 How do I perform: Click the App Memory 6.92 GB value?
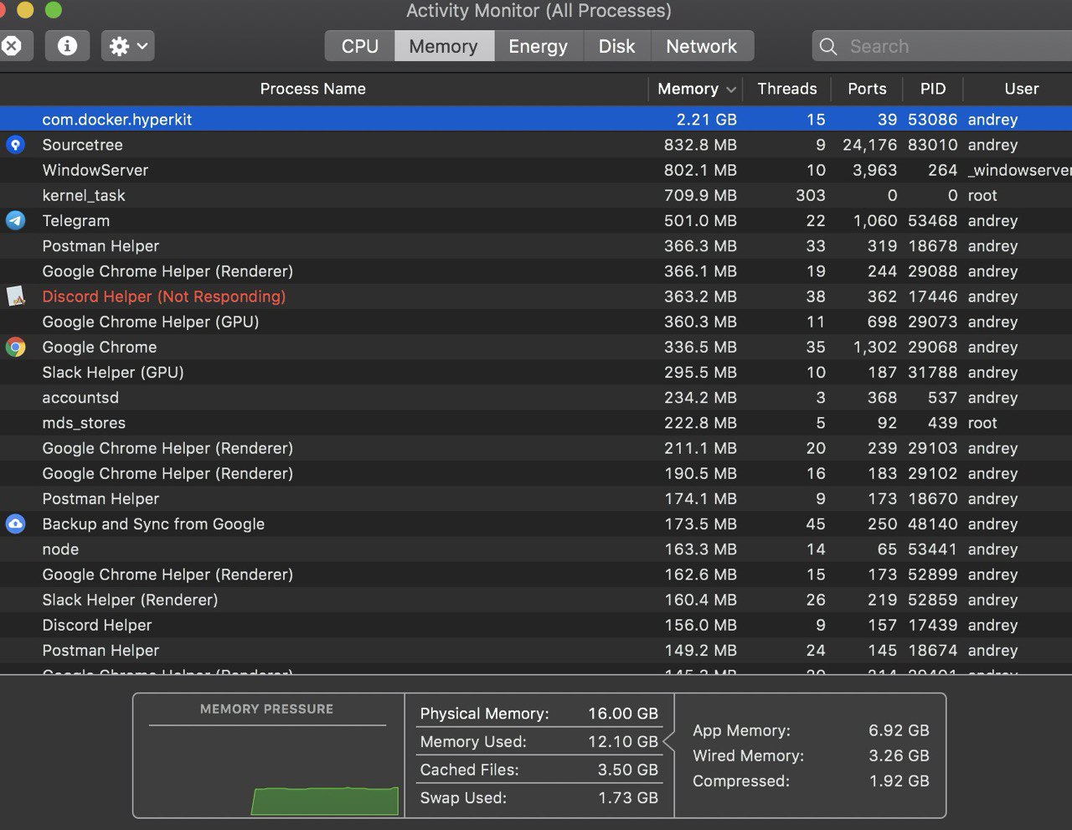click(x=899, y=730)
